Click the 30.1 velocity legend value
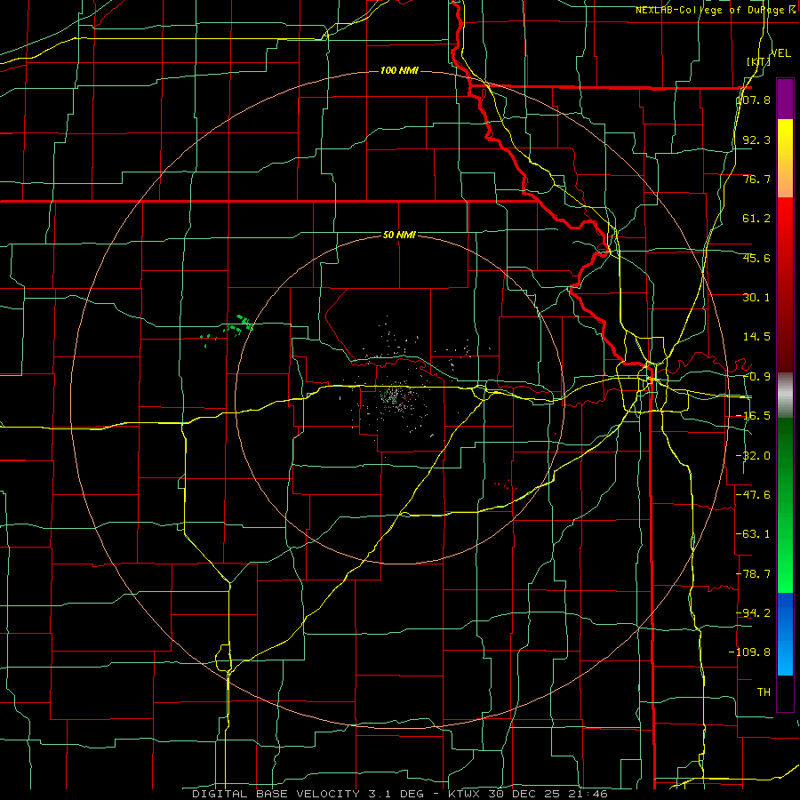800x800 pixels. 756,298
